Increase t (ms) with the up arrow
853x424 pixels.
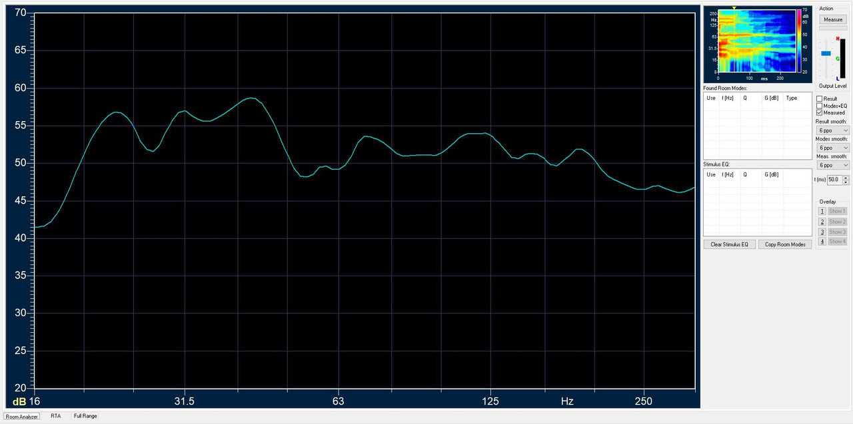(846, 178)
